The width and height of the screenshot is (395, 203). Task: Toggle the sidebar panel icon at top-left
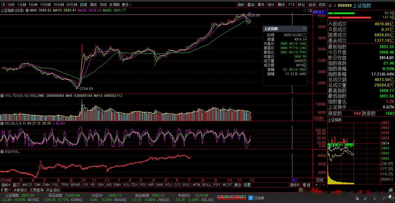click(3, 5)
